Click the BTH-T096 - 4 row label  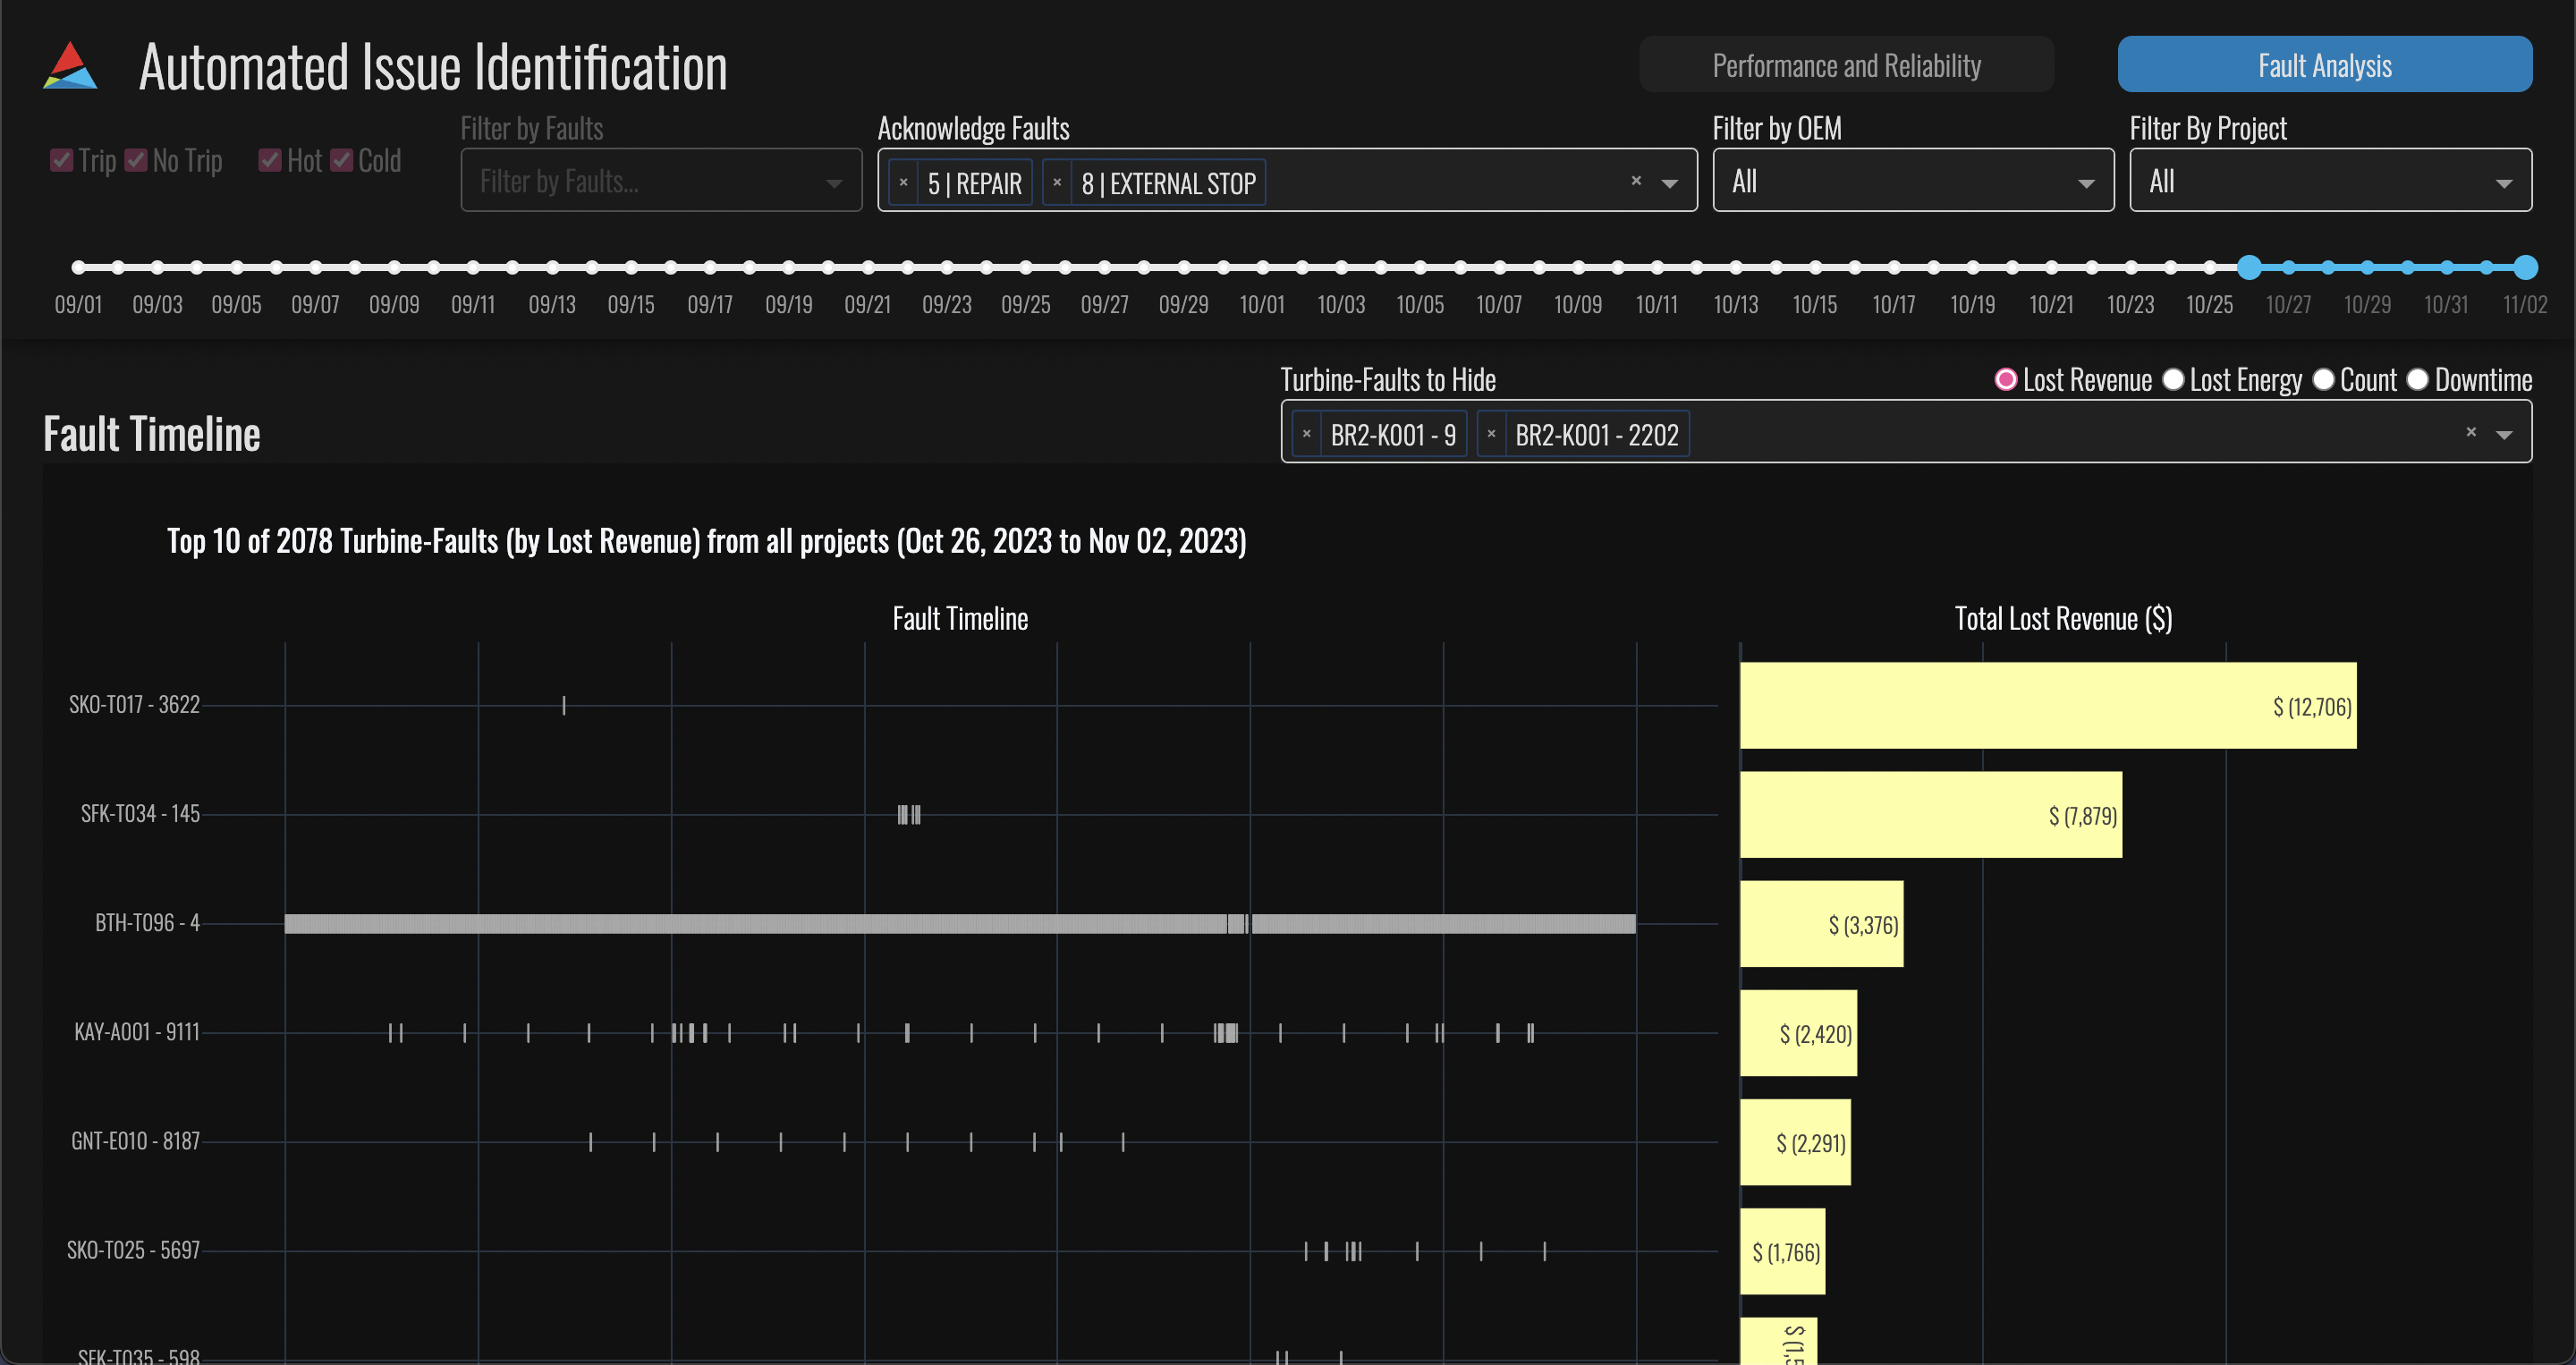click(147, 922)
